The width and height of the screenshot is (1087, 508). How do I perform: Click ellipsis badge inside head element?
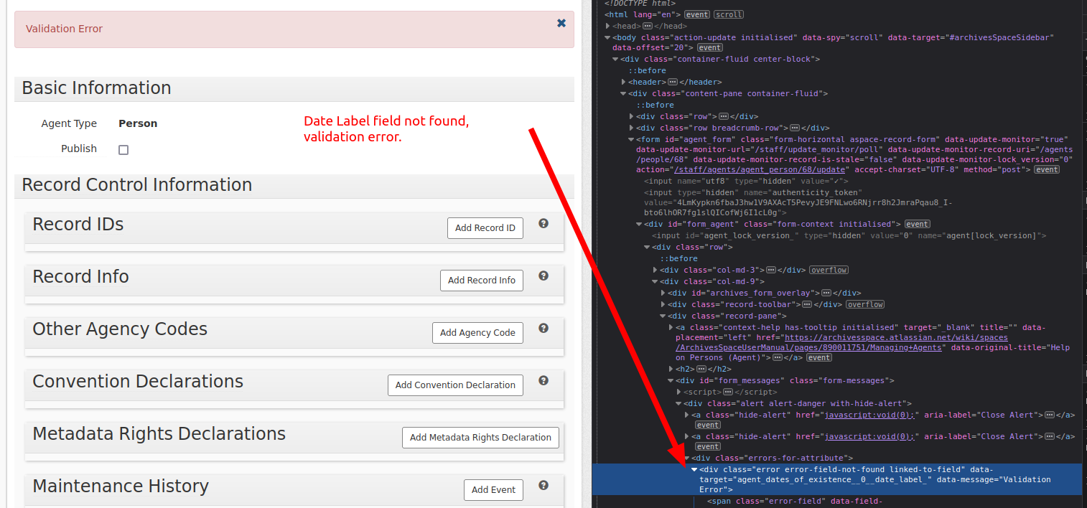pyautogui.click(x=647, y=26)
